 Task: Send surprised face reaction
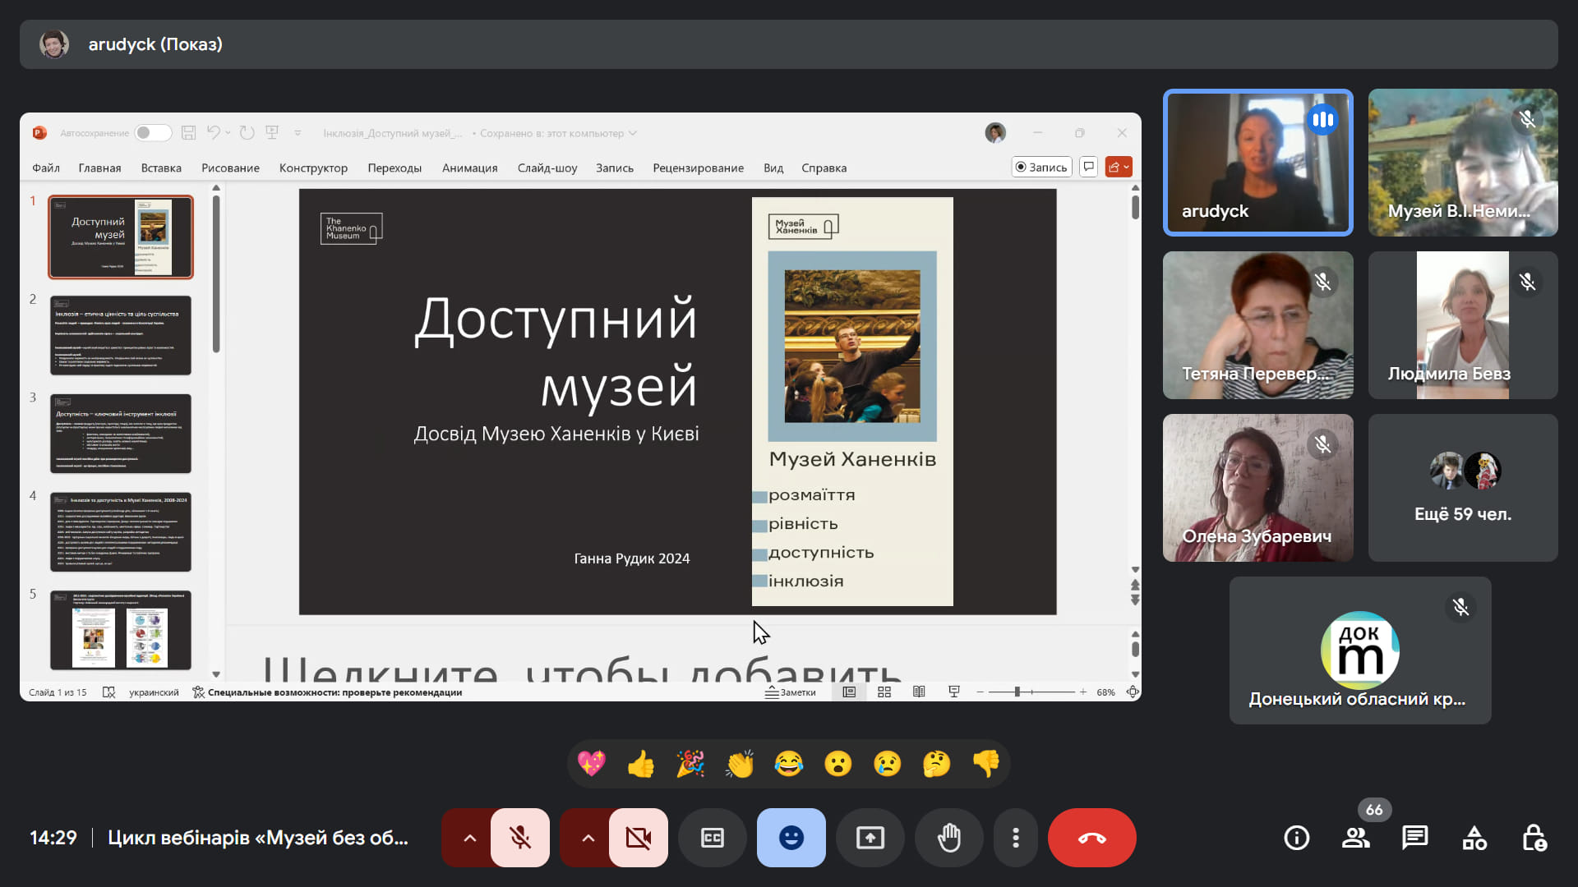838,764
